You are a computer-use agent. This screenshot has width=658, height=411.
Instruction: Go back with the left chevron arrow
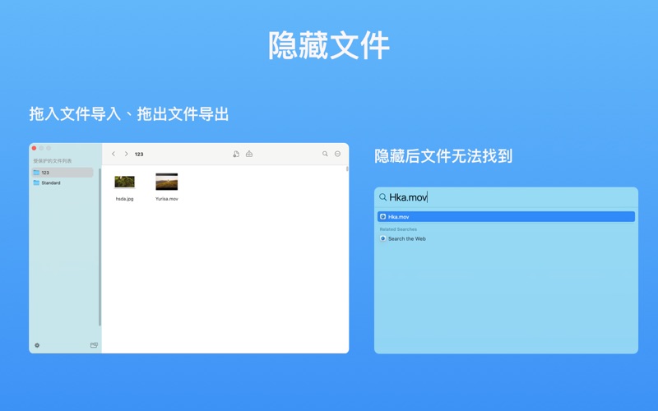[114, 154]
